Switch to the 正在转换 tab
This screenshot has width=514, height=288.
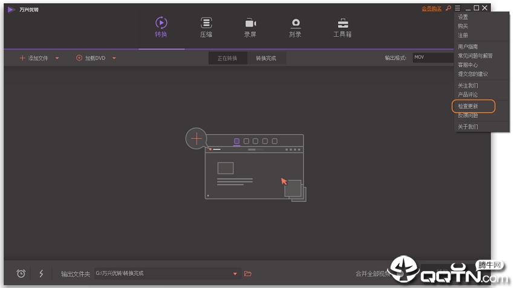227,58
